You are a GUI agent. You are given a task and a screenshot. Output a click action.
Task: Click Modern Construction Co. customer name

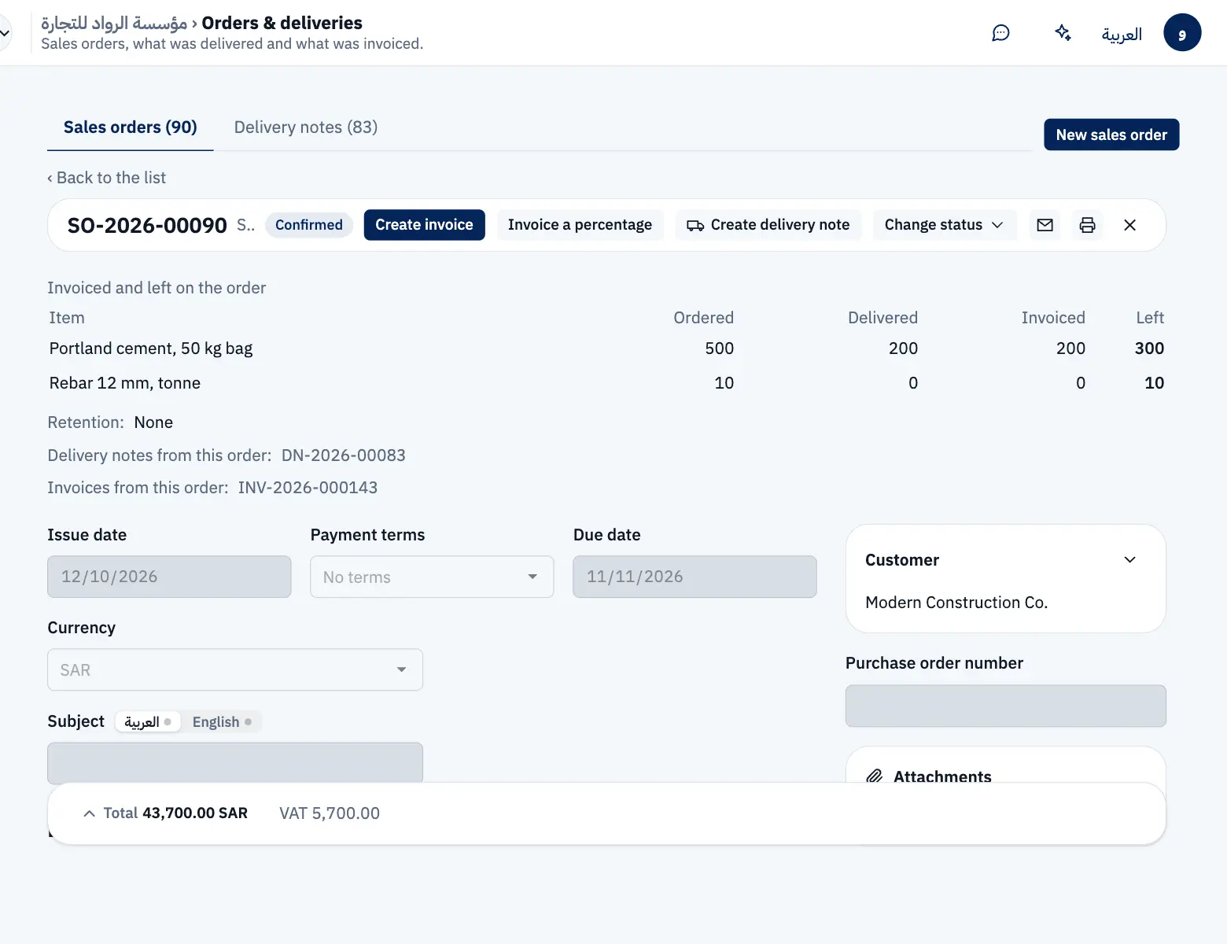(956, 603)
